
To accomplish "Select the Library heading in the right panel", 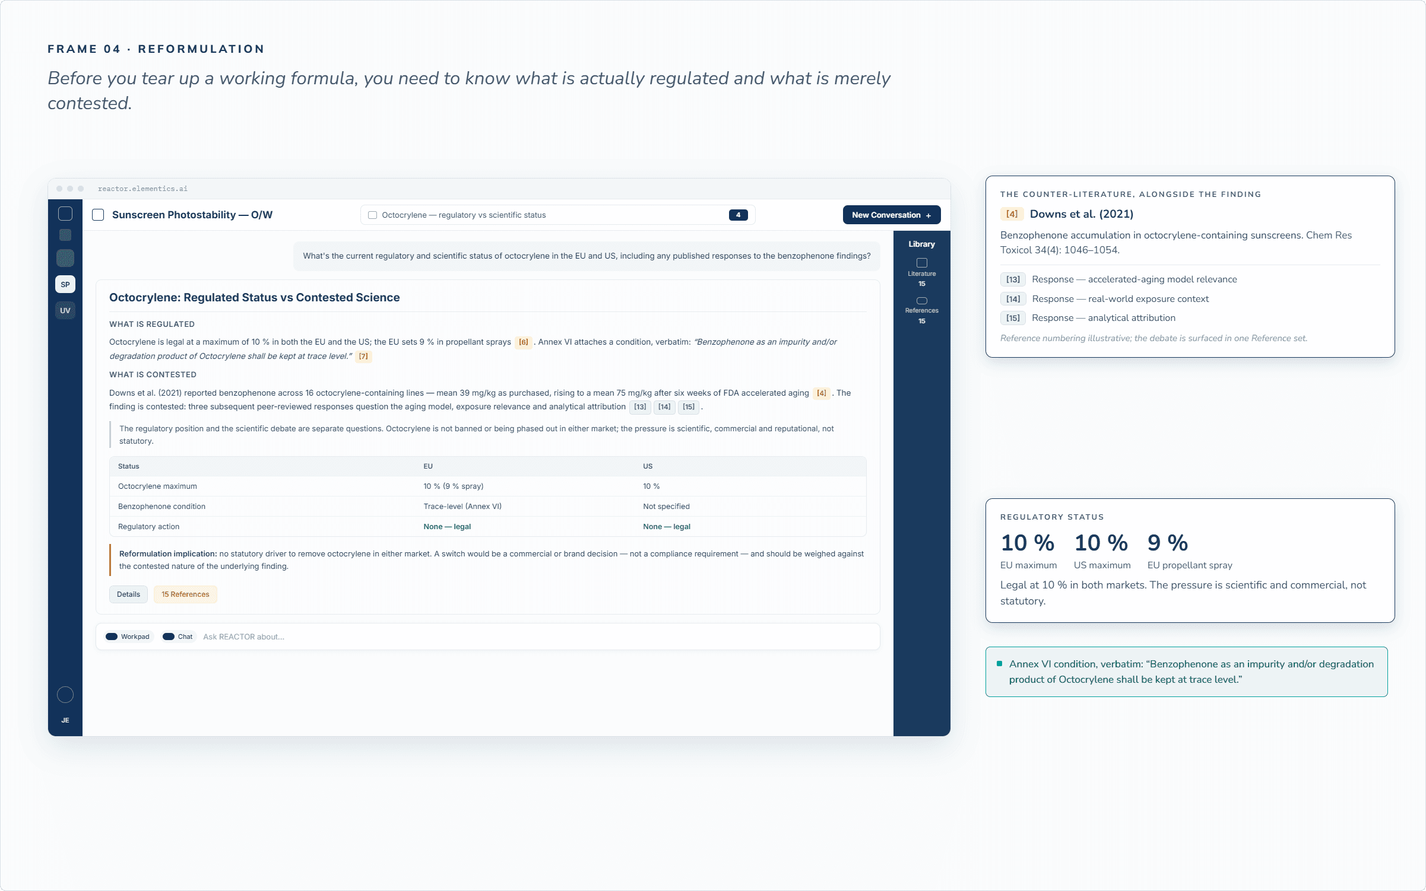I will pyautogui.click(x=921, y=244).
